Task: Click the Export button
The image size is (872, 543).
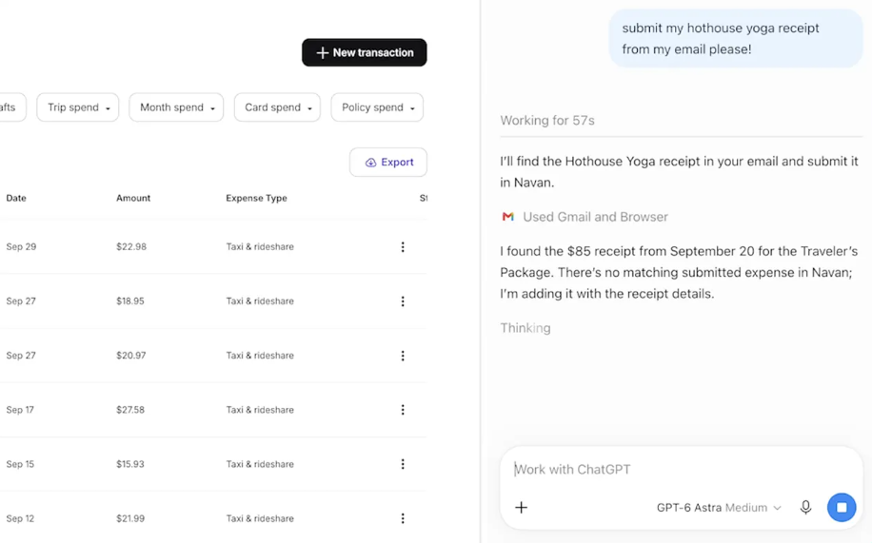Action: click(x=388, y=163)
